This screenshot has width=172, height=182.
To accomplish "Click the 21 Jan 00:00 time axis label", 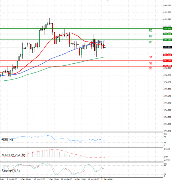I will (106, 179).
